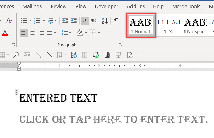Toggle Align Left paragraph alignment
214x138 pixels.
pos(24,33)
